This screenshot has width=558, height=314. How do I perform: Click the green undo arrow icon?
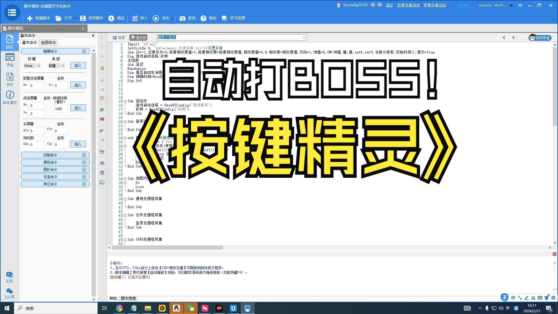102,131
